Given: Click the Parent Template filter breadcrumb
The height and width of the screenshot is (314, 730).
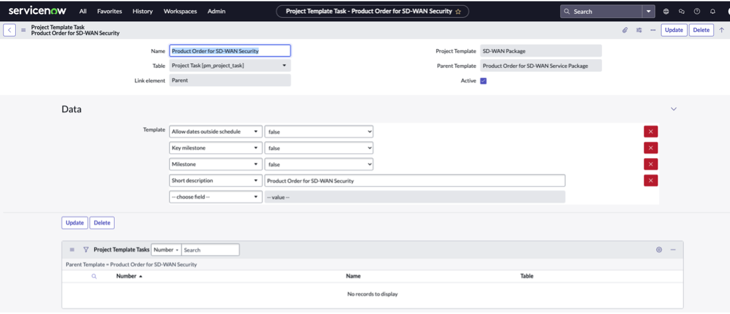Looking at the screenshot, I should tap(131, 265).
